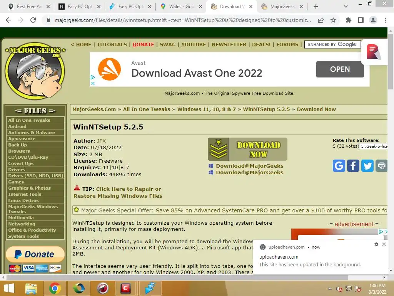
Task: Dismiss the uploadhaven.com notification
Action: point(384,244)
